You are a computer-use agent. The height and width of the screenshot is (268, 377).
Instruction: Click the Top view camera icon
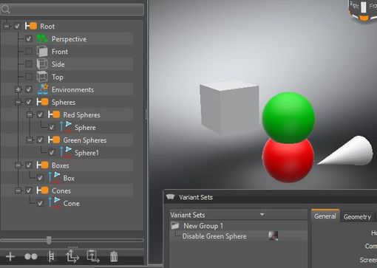[42, 77]
